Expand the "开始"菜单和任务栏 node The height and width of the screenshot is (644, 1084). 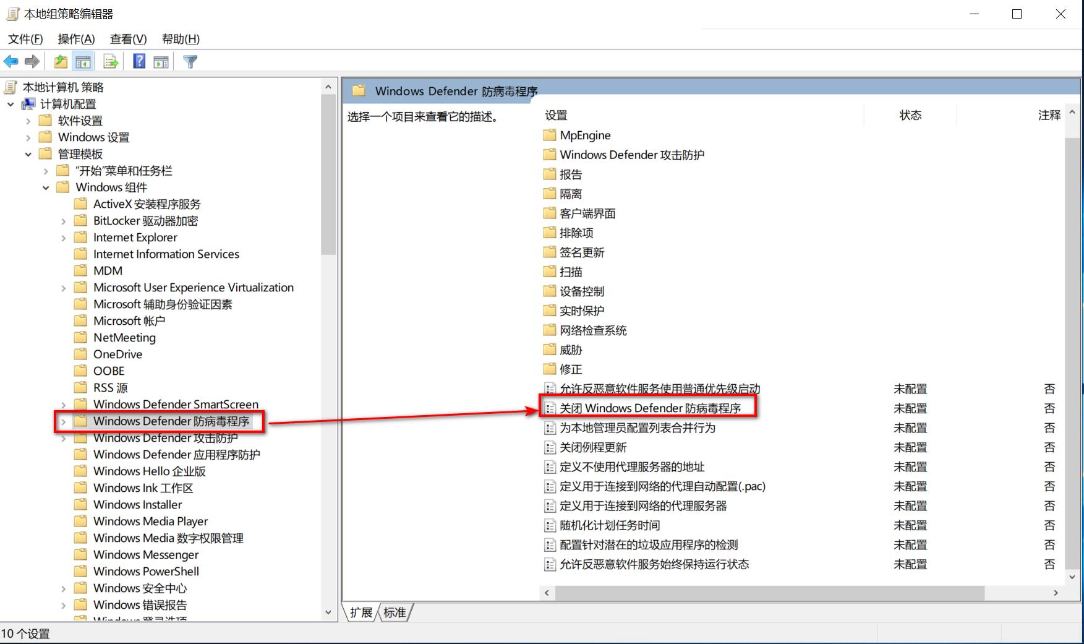tap(46, 171)
